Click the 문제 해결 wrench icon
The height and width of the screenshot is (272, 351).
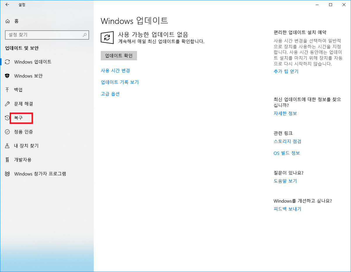click(8, 104)
